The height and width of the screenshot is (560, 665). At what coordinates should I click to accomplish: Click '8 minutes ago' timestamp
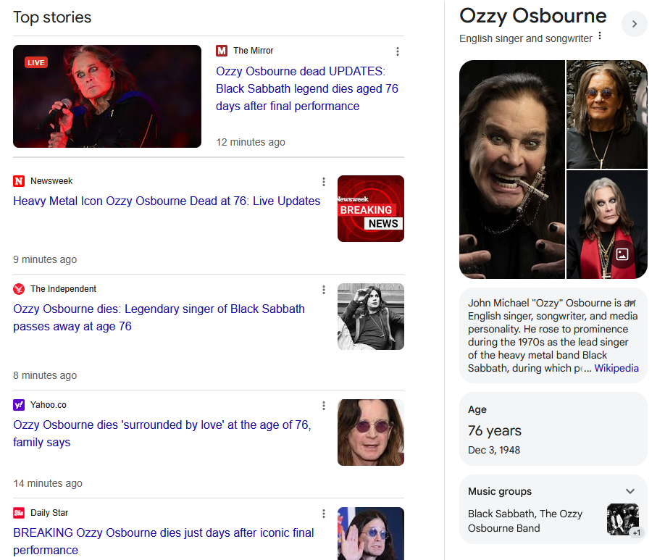pyautogui.click(x=45, y=375)
